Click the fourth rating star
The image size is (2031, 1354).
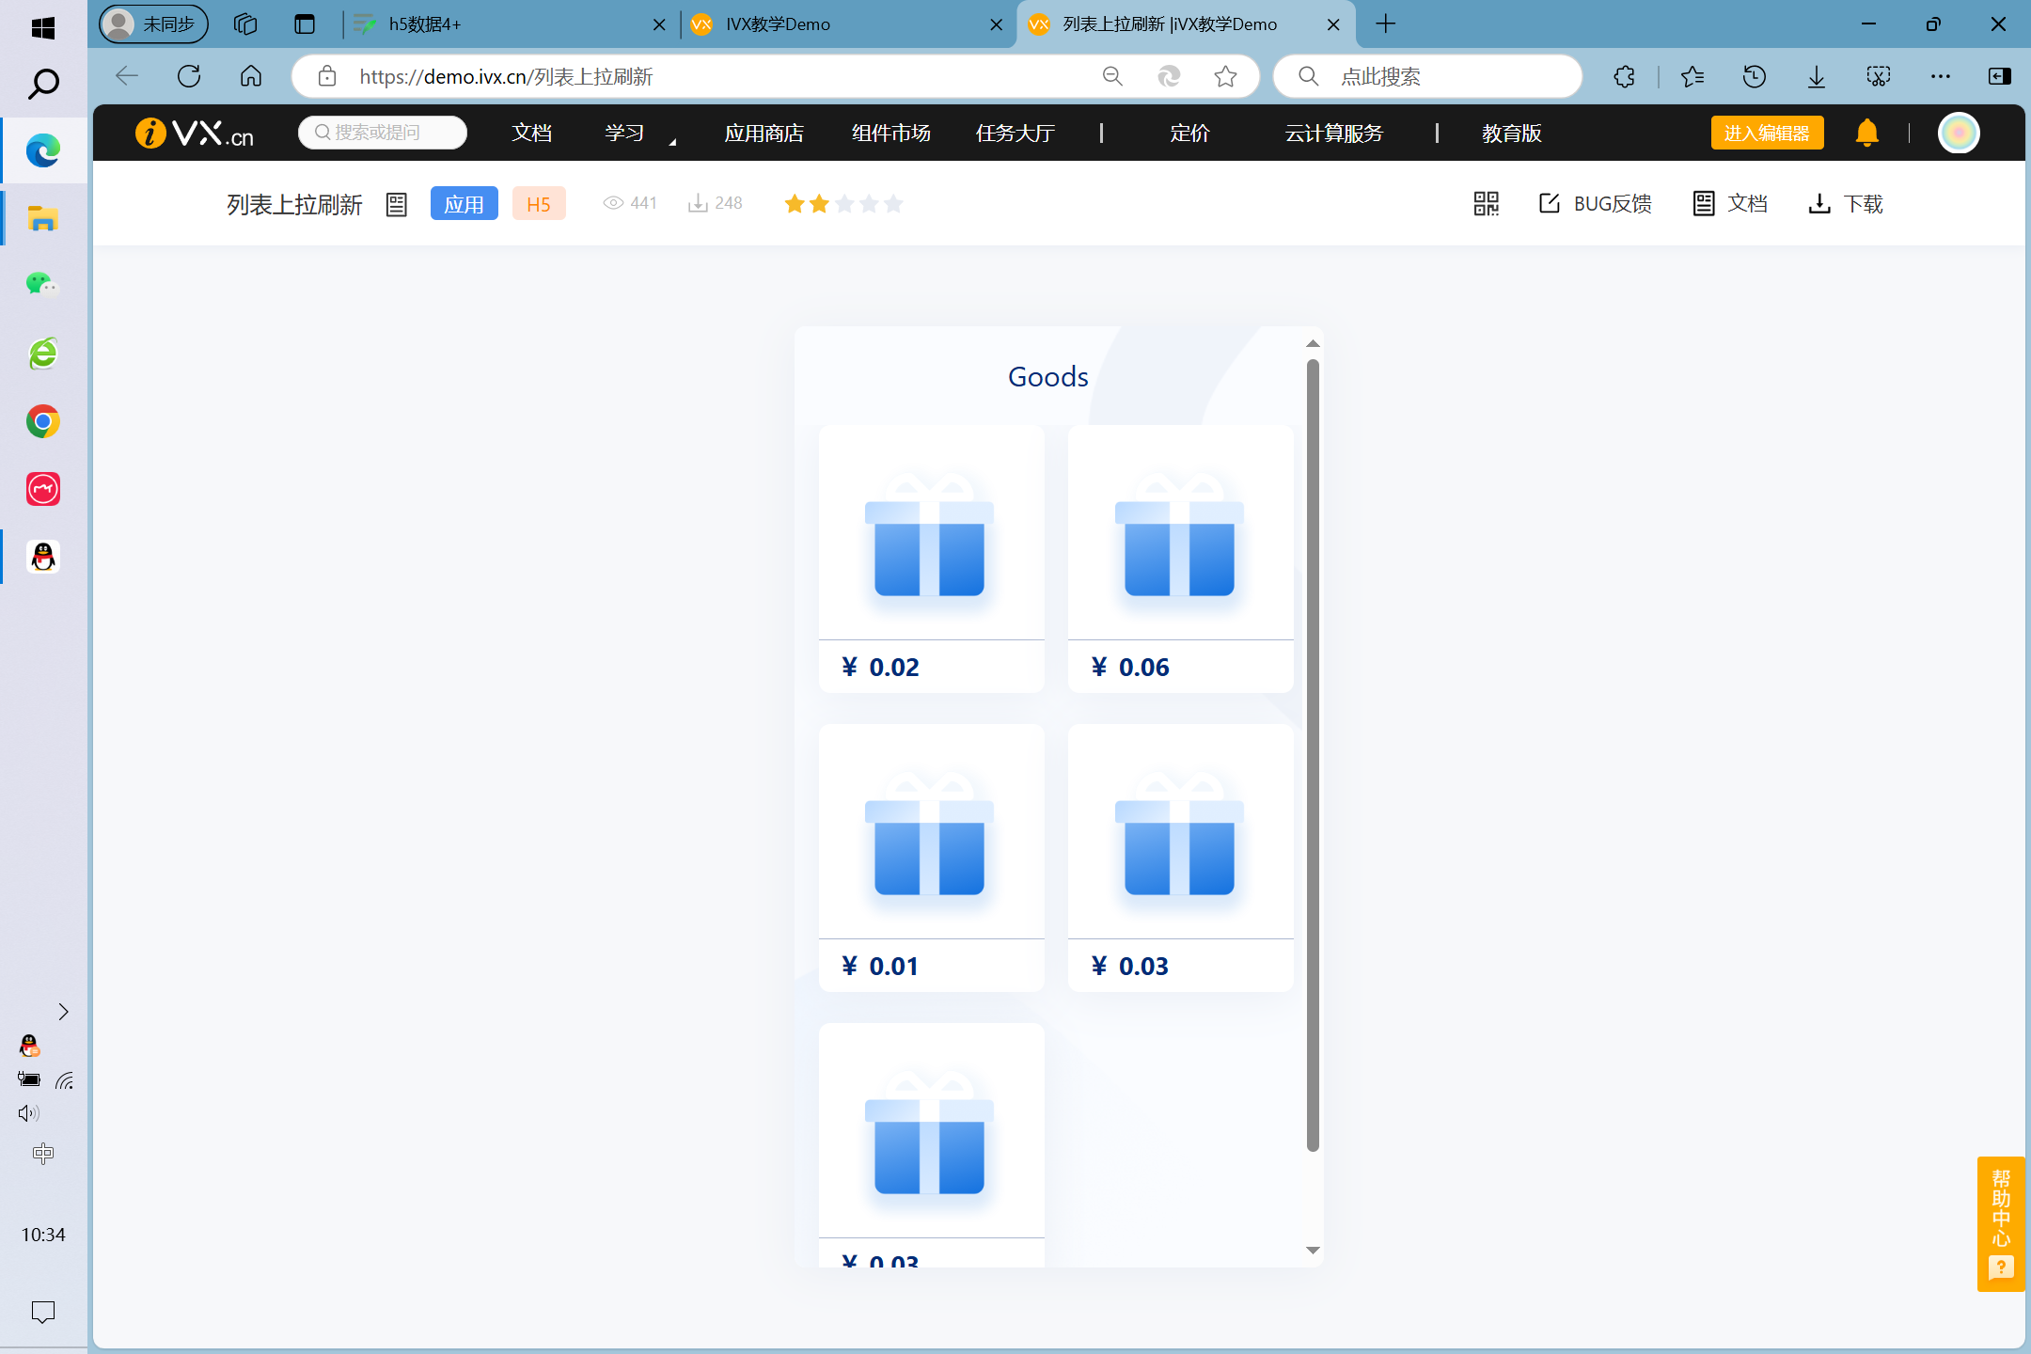coord(869,203)
